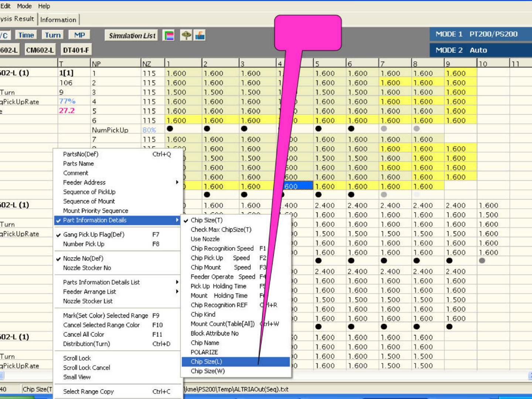The image size is (532, 399).
Task: Click the tree-shaped toolbar icon
Action: tap(186, 35)
